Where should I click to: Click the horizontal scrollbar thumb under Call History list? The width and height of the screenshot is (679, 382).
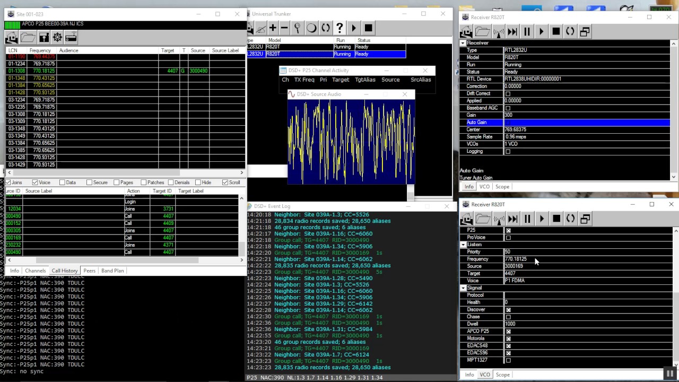pyautogui.click(x=117, y=260)
